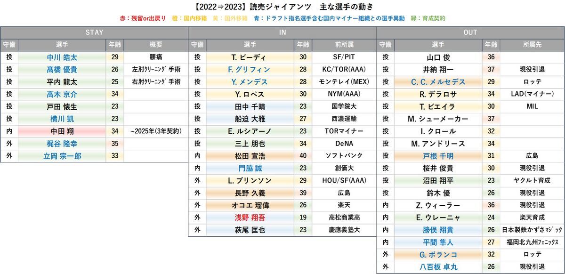Select player G. ポランコ
Viewport: 565px width, 274px height.
[438, 254]
